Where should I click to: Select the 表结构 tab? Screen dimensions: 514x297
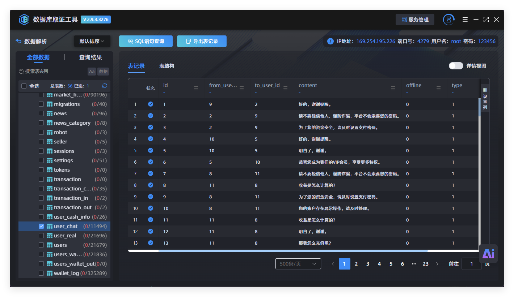(167, 66)
